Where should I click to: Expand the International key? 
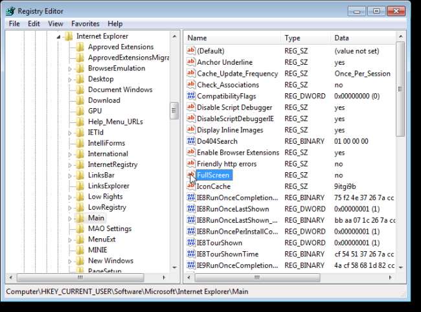70,155
